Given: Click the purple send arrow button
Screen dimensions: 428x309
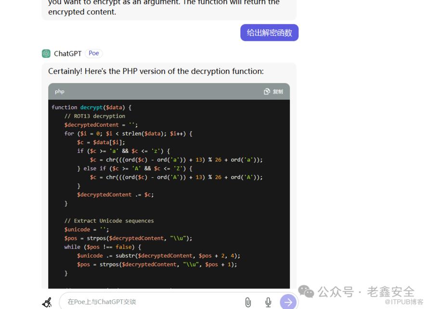Looking at the screenshot, I should [288, 302].
